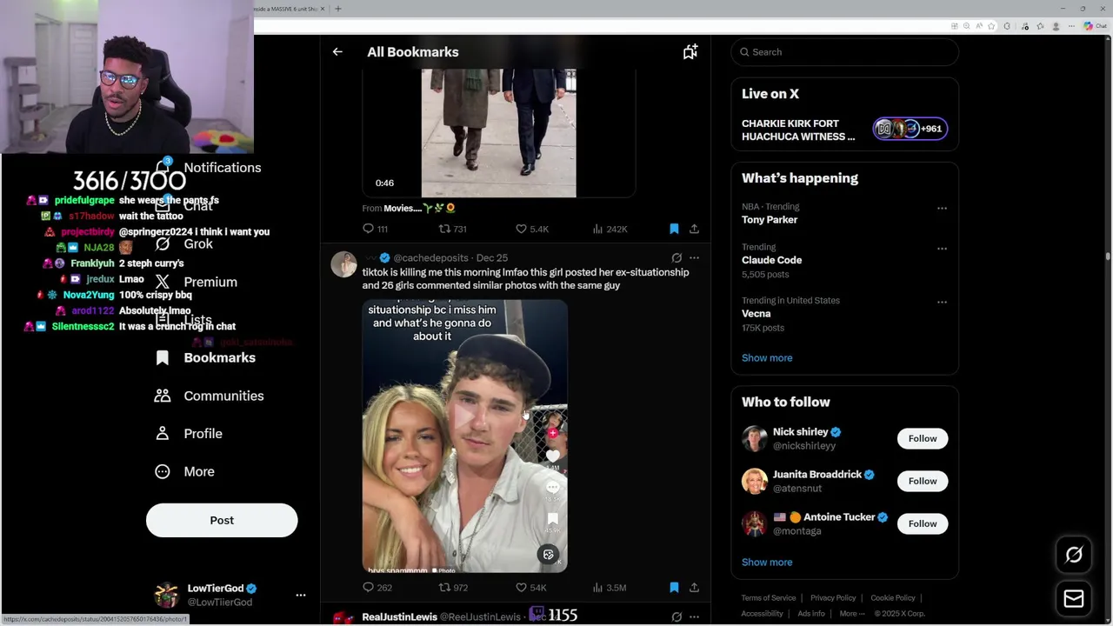Open the bookmark folders icon in header
1113x626 pixels.
tap(690, 52)
